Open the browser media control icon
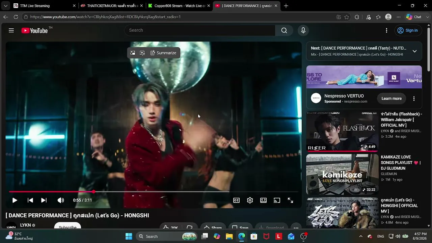 (x=368, y=17)
